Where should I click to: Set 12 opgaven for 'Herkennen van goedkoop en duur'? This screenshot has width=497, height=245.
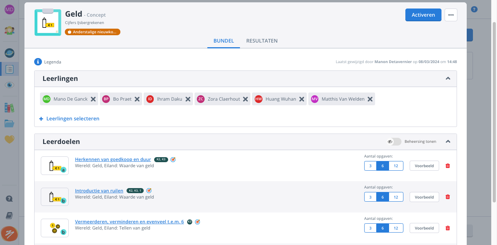(x=396, y=166)
